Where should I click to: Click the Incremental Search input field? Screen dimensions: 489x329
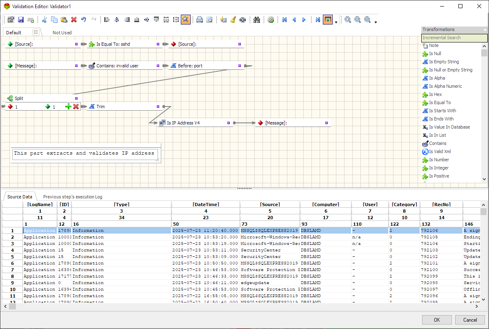tap(454, 38)
